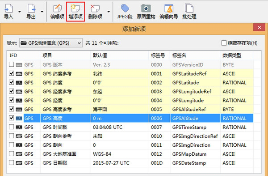Click the 北纬 default value cell
The height and width of the screenshot is (183, 268).
[97, 74]
